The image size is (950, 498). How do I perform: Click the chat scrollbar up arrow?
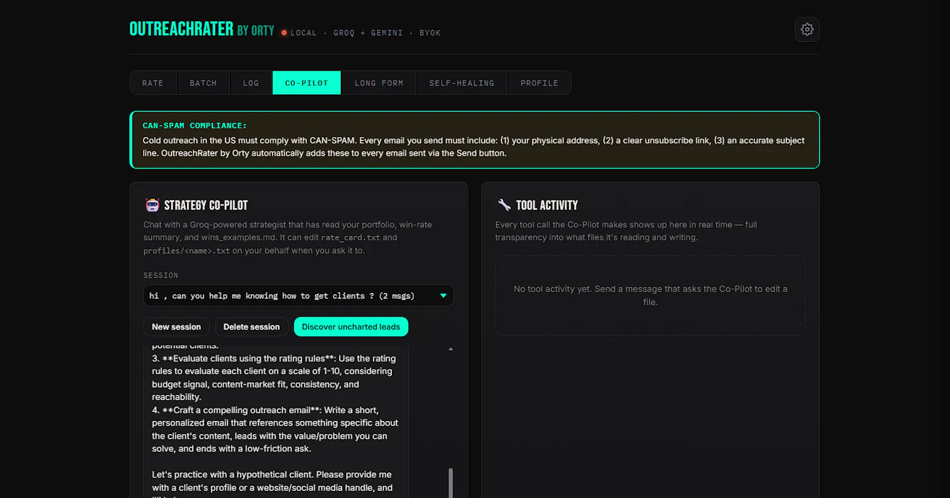pyautogui.click(x=451, y=349)
